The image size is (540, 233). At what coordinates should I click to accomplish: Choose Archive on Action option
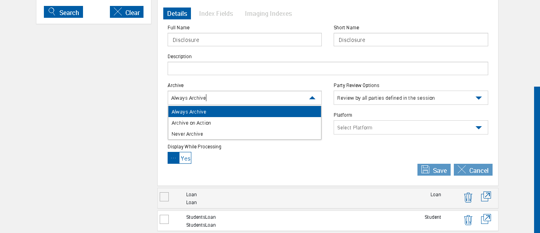191,123
